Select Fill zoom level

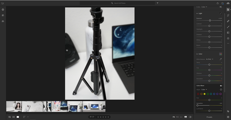[x=177, y=117]
